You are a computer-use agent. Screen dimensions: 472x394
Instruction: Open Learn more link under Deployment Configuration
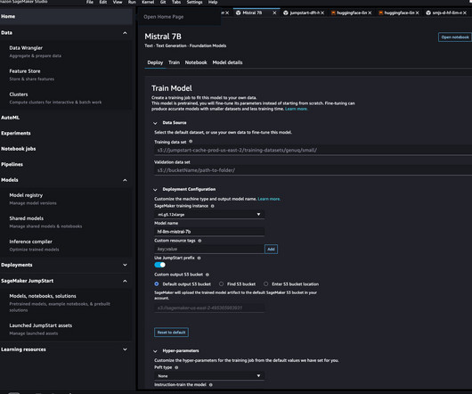tap(269, 199)
